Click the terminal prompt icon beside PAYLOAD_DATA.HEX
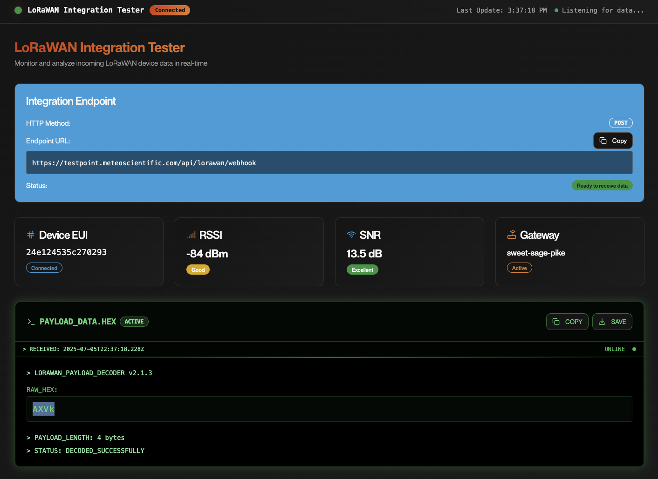 (x=31, y=322)
